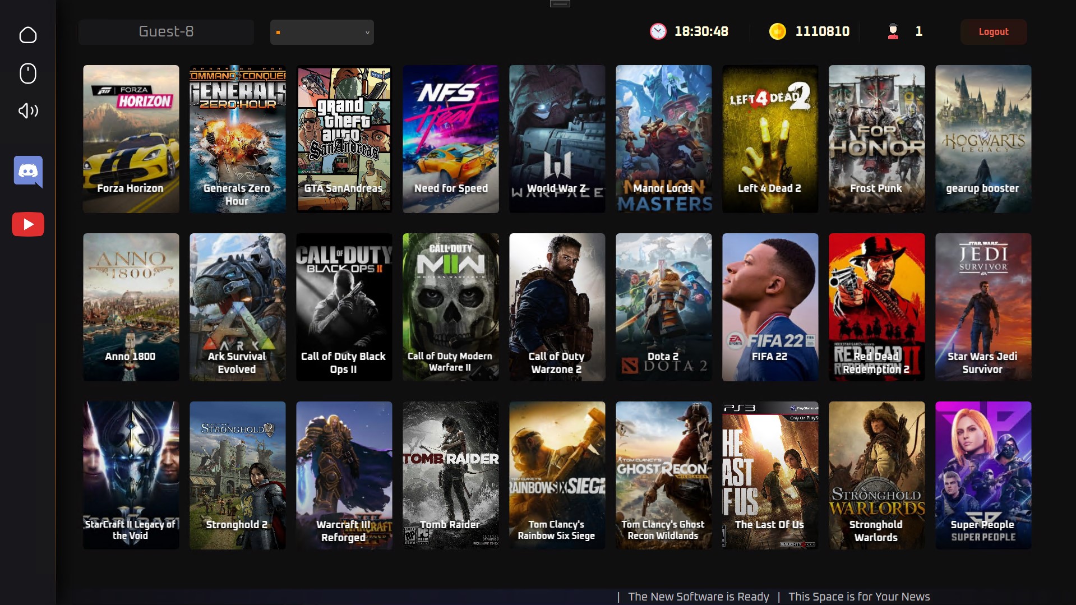This screenshot has height=605, width=1076.
Task: Launch Tom Clancy's Rainbow Six Siege
Action: tap(557, 475)
